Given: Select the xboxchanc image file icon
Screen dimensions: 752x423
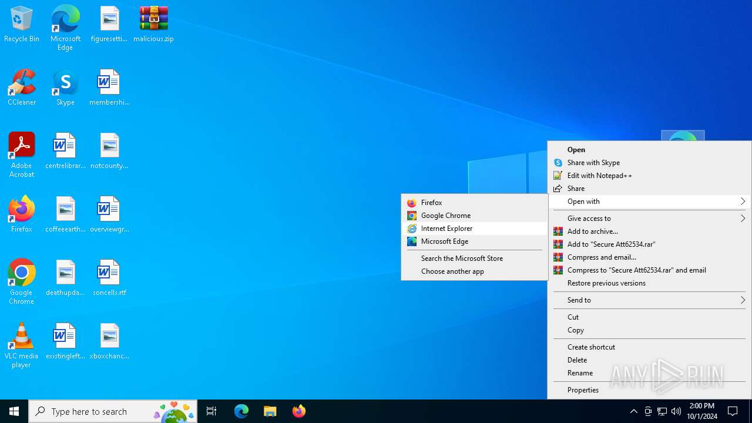Looking at the screenshot, I should [109, 342].
